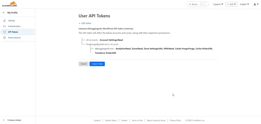Open the Settings profile page
The image size is (261, 124).
coord(11,21)
